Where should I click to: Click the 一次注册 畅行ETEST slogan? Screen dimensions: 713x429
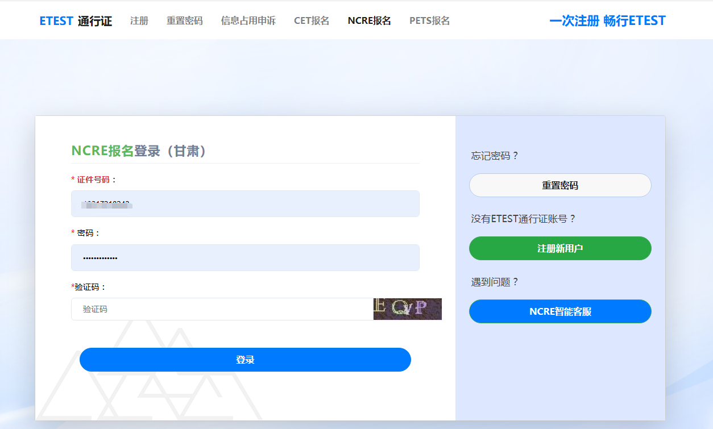607,21
